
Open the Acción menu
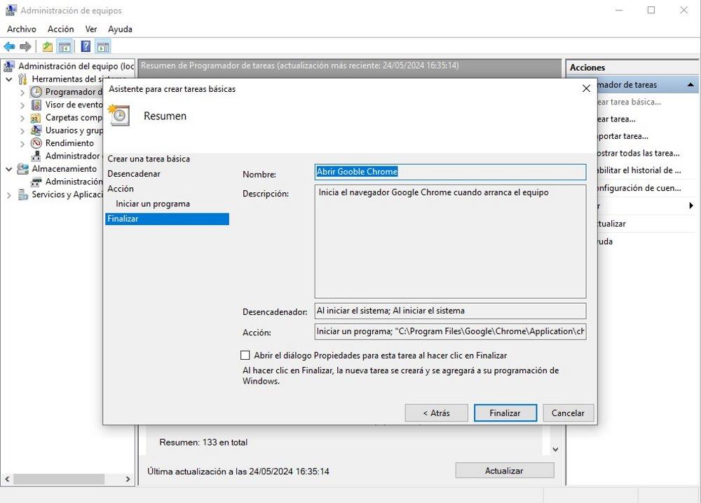point(60,29)
